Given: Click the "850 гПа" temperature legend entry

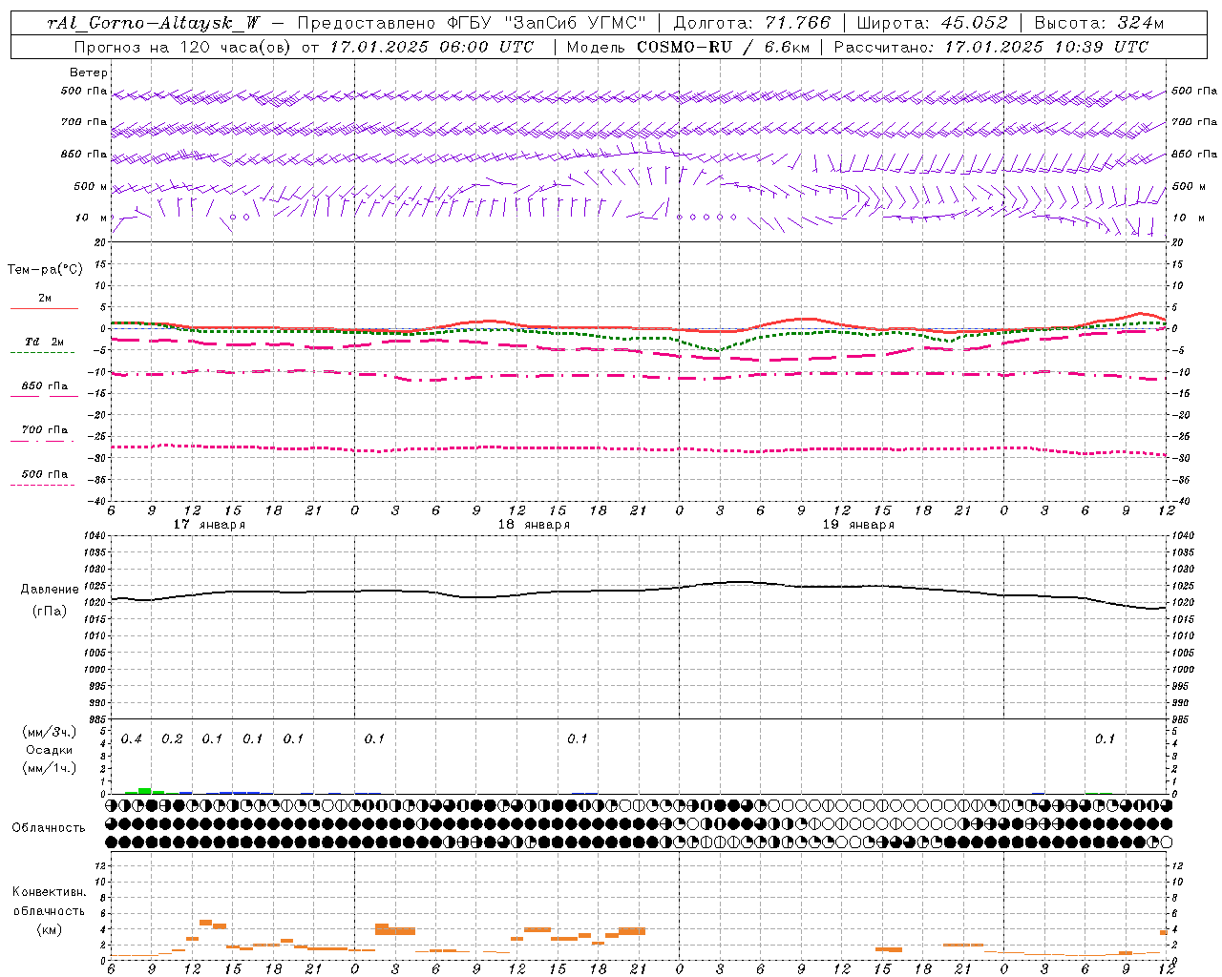Looking at the screenshot, I should [44, 386].
